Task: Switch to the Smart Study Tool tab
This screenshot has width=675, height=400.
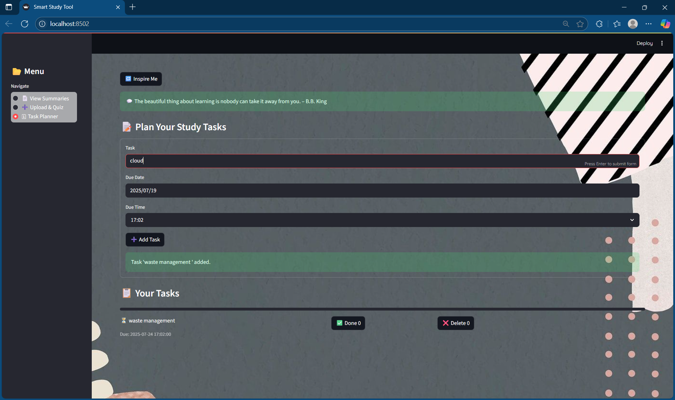Action: [70, 7]
